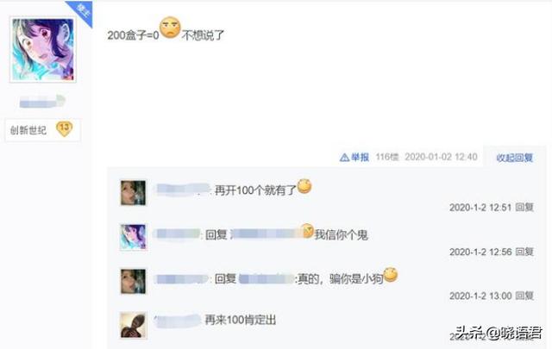Click the 举报 report link

[360, 157]
